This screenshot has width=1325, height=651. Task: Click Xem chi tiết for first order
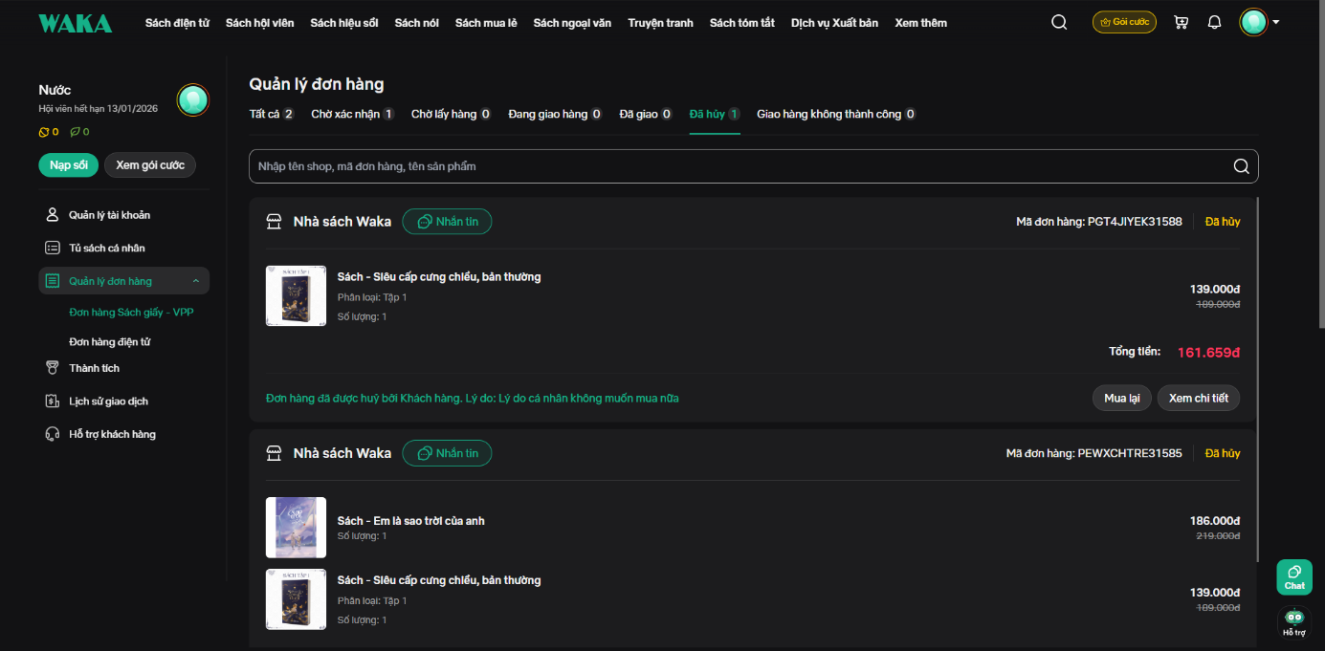coord(1198,398)
